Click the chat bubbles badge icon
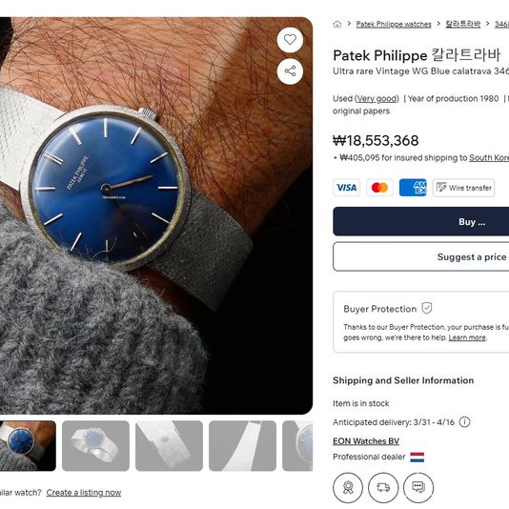 click(418, 487)
